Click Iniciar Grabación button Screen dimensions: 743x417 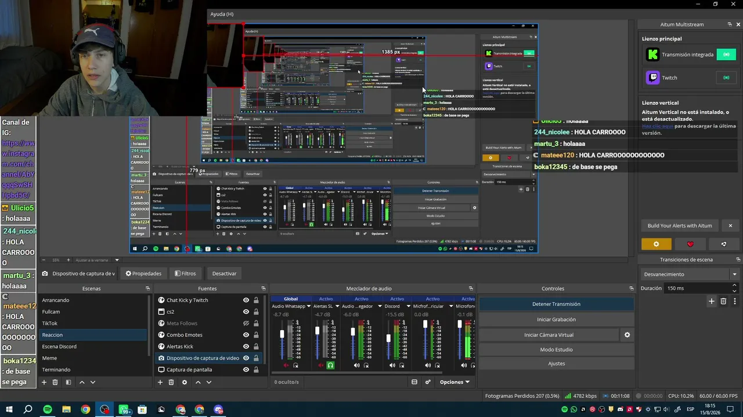tap(556, 319)
